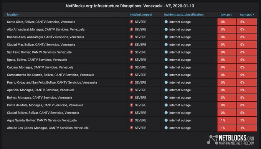Sort table by low_pct column header

[x=226, y=15]
